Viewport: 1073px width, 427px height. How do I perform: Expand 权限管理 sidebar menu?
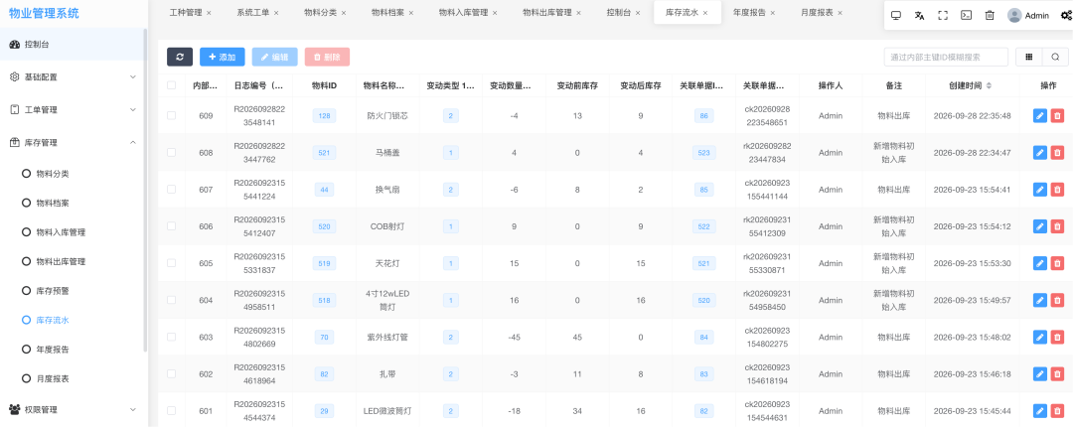pos(74,410)
